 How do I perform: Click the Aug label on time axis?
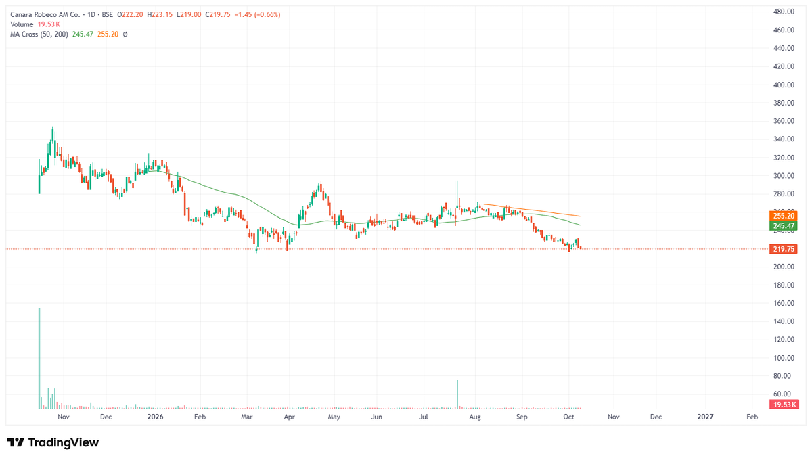pos(475,417)
